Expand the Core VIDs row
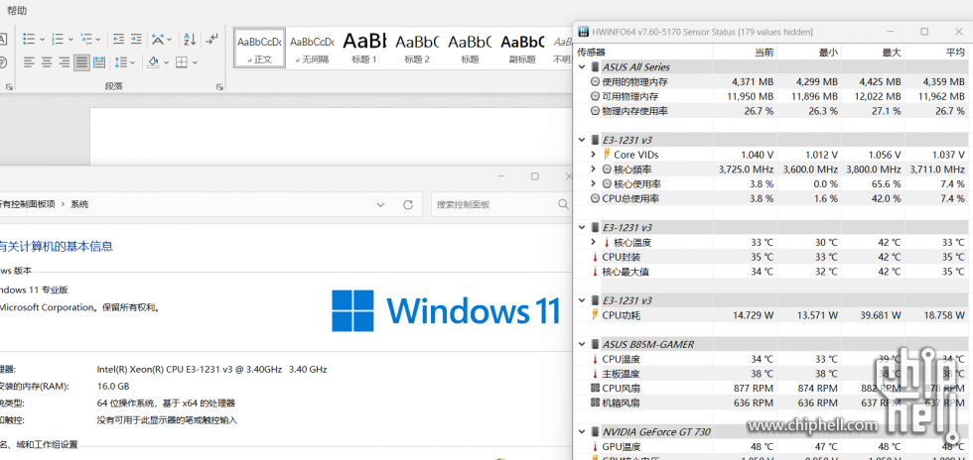 594,155
